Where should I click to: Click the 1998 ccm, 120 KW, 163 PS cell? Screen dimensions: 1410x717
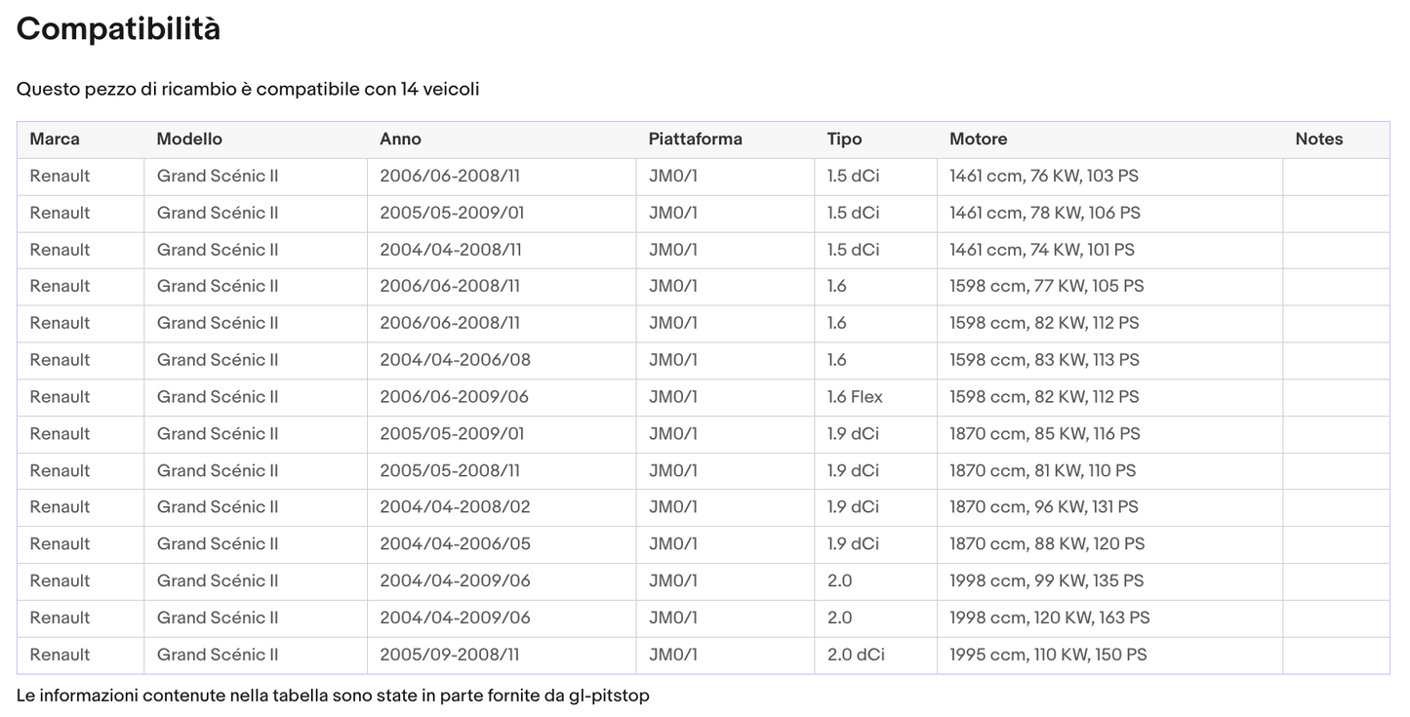(x=1049, y=617)
